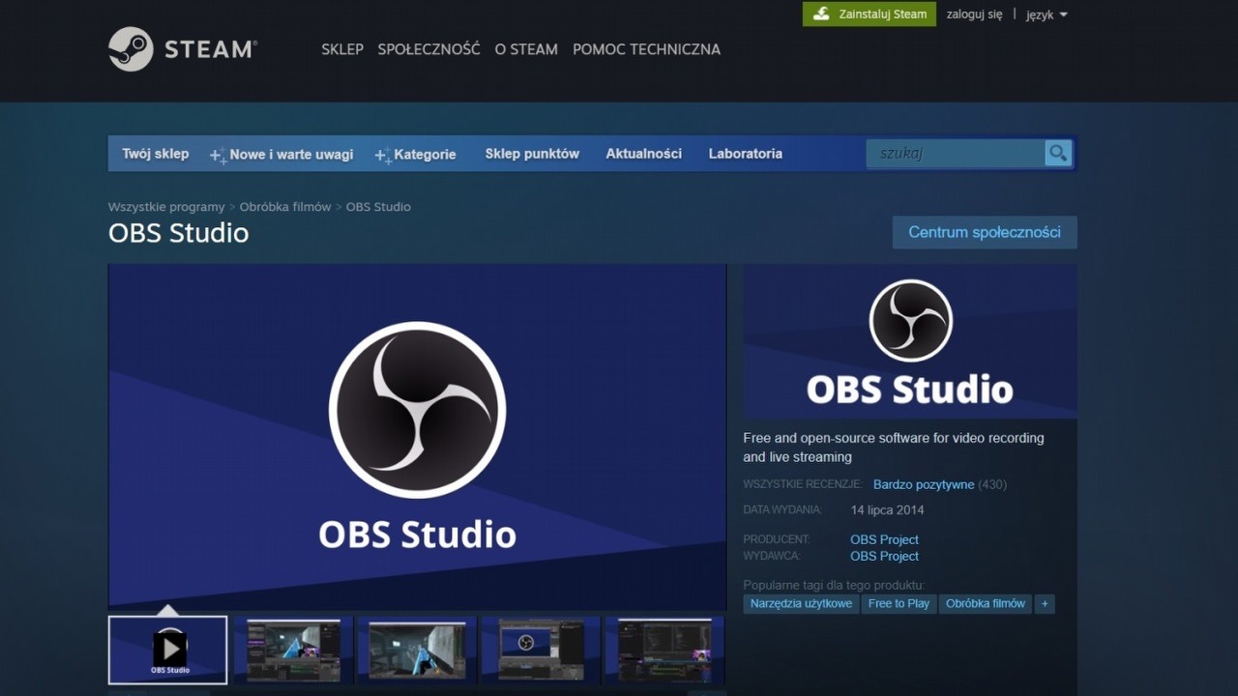This screenshot has width=1238, height=696.
Task: Open Bardzo pozytywne reviews link
Action: pyautogui.click(x=924, y=484)
